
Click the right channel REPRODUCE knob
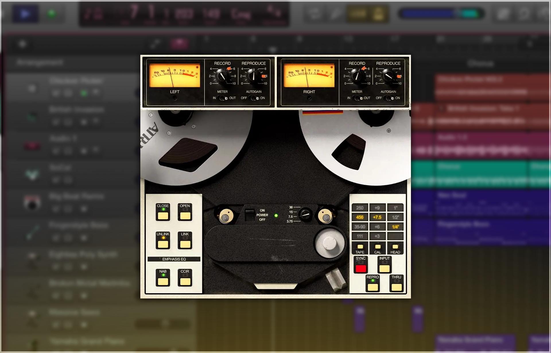click(388, 76)
